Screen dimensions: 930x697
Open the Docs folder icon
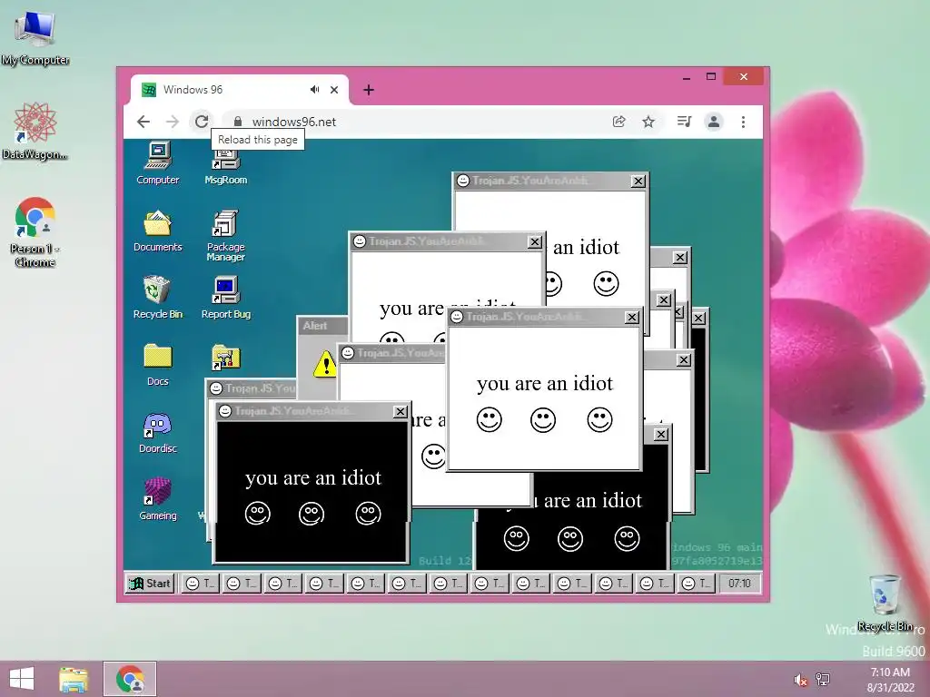click(157, 365)
